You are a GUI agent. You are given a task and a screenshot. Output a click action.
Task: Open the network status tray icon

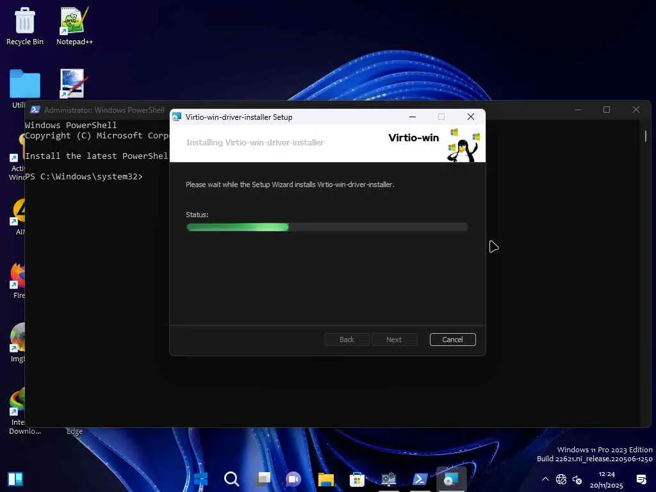561,479
